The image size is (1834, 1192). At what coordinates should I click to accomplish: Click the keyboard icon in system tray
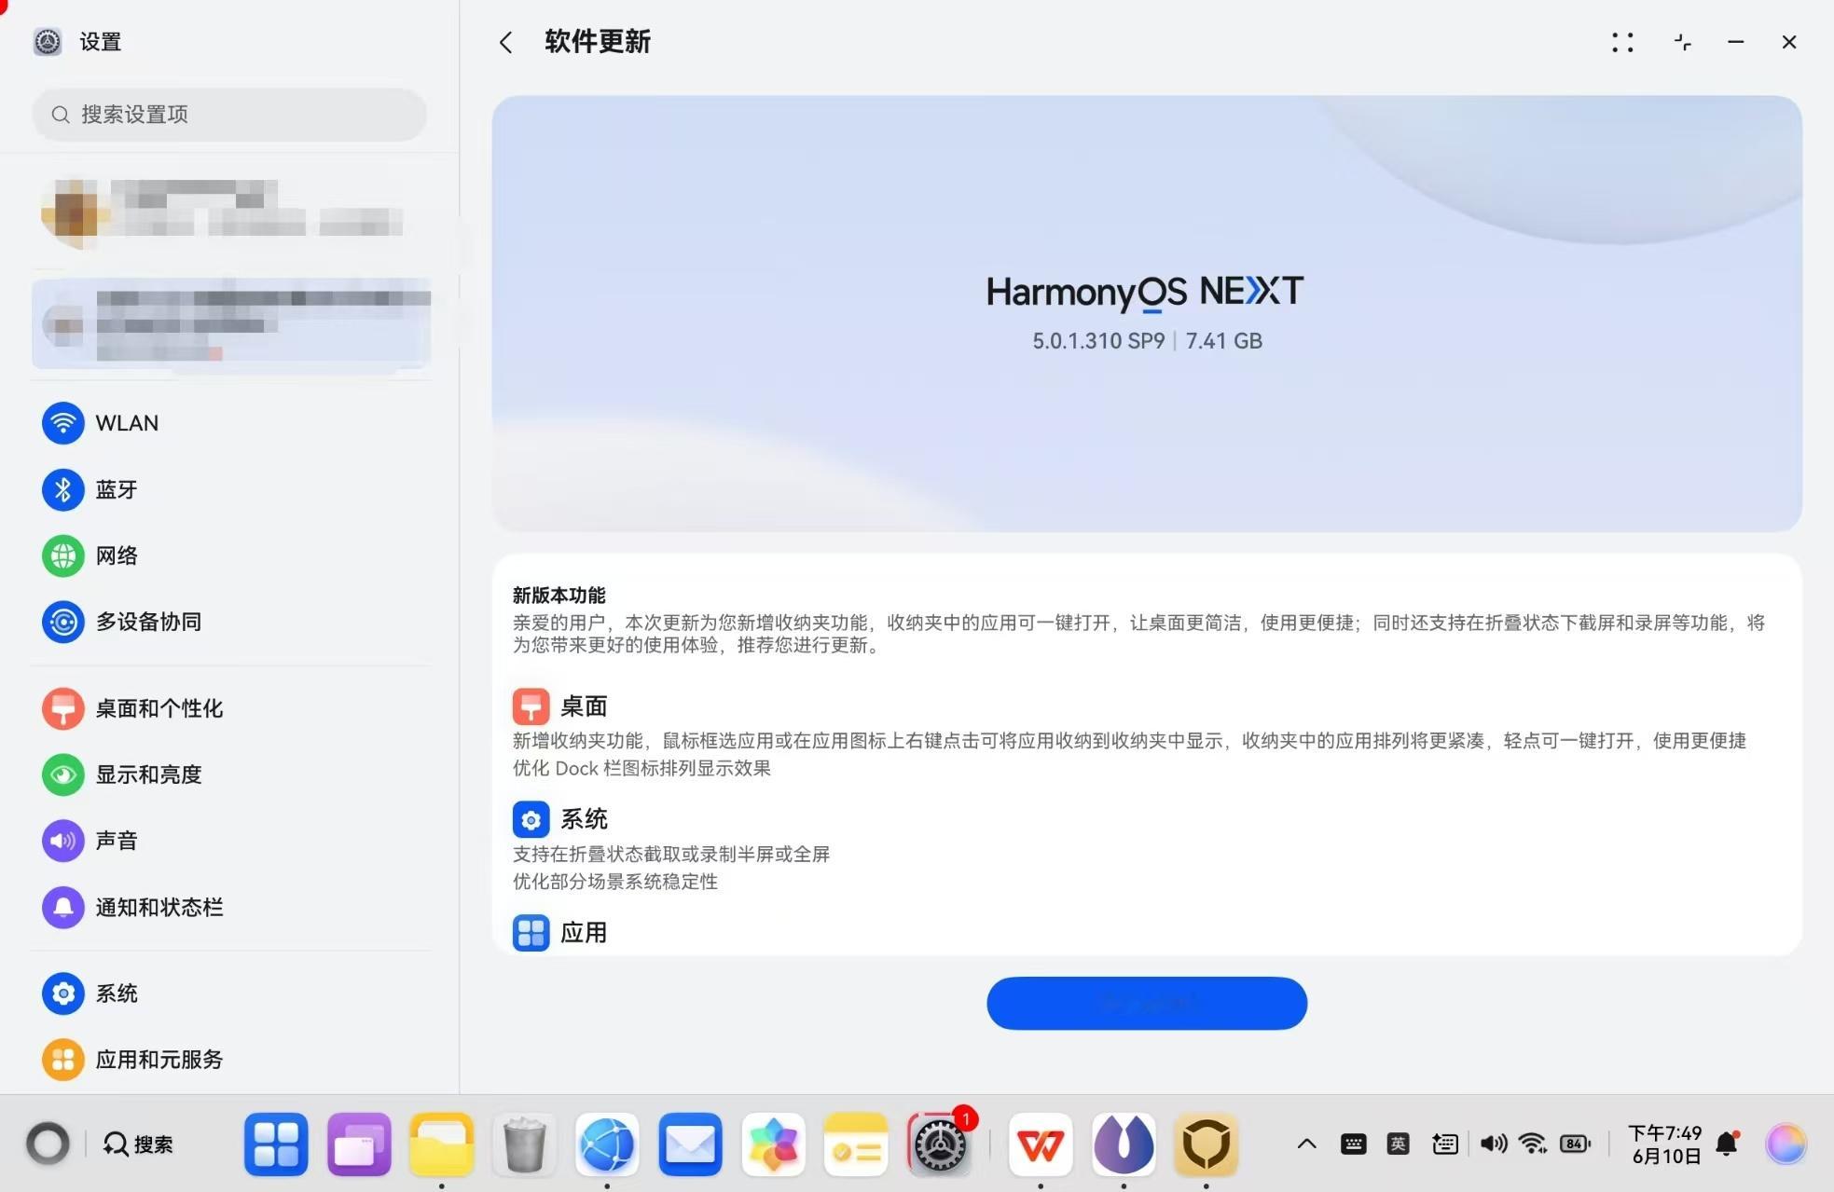click(x=1353, y=1144)
